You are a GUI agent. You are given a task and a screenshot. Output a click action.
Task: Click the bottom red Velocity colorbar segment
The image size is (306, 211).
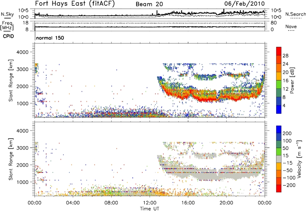point(279,189)
